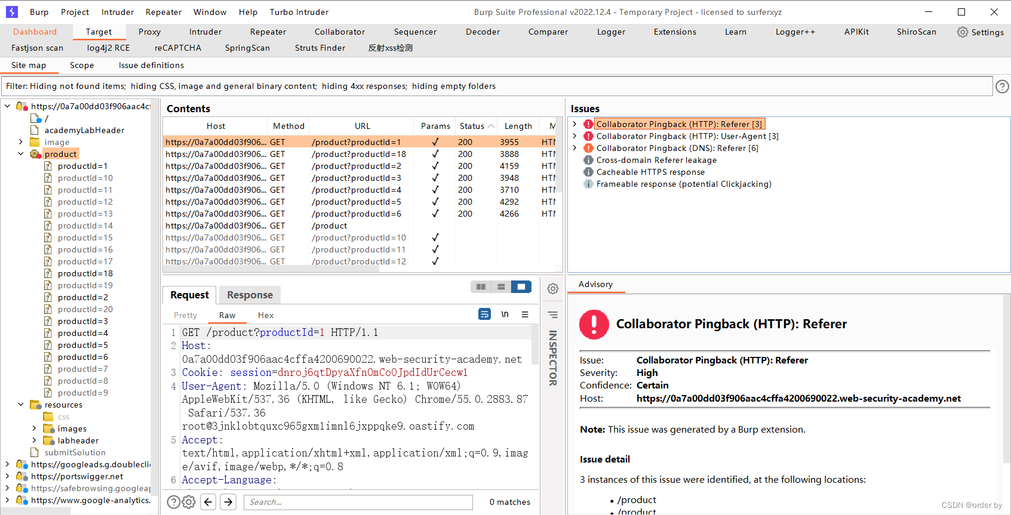1011x515 pixels.
Task: Select tabbed request/response layout icon
Action: tap(521, 287)
